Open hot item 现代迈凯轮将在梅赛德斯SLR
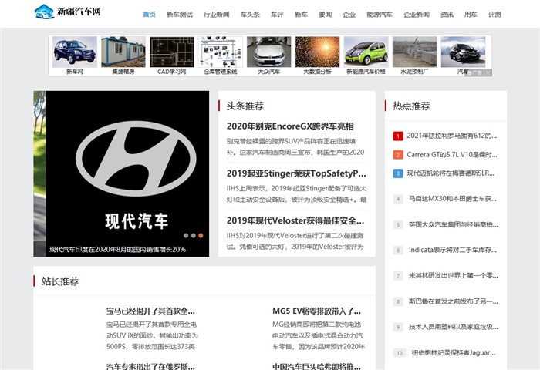Image resolution: width=540 pixels, height=370 pixels. (451, 173)
